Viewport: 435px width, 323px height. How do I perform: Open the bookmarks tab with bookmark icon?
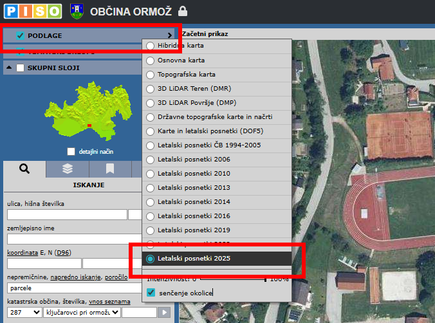(x=110, y=169)
